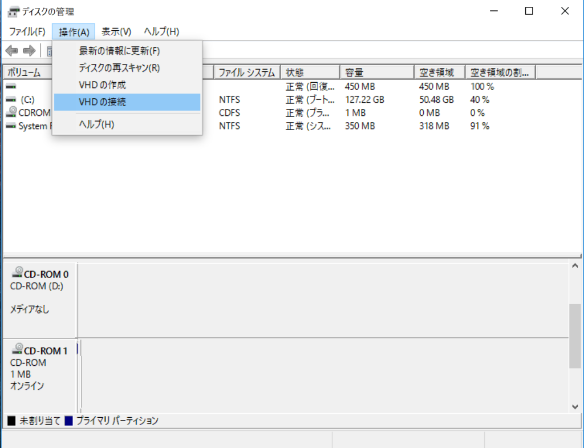Choose VHD の作成
This screenshot has height=448, width=584.
(x=127, y=85)
